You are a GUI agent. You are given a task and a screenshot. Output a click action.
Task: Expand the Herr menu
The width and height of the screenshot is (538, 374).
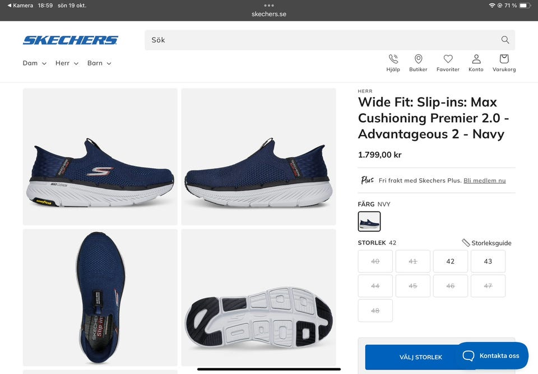67,63
